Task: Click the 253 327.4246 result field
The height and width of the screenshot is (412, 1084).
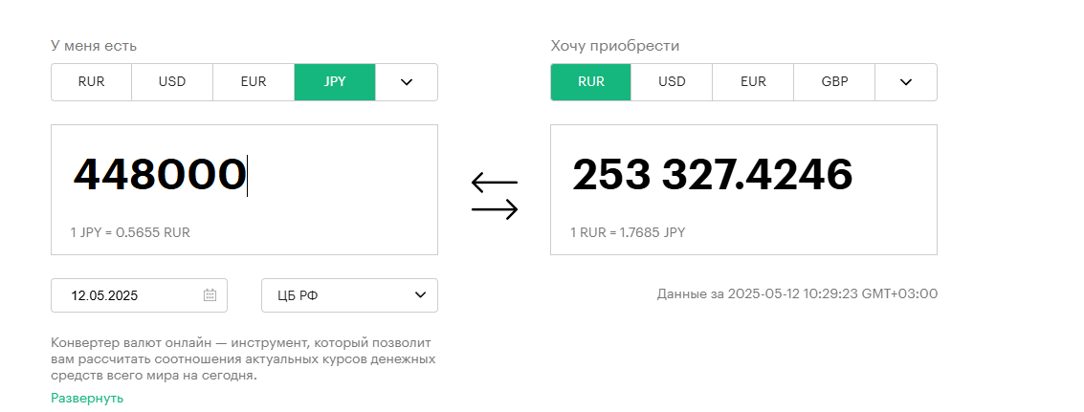Action: [x=743, y=189]
